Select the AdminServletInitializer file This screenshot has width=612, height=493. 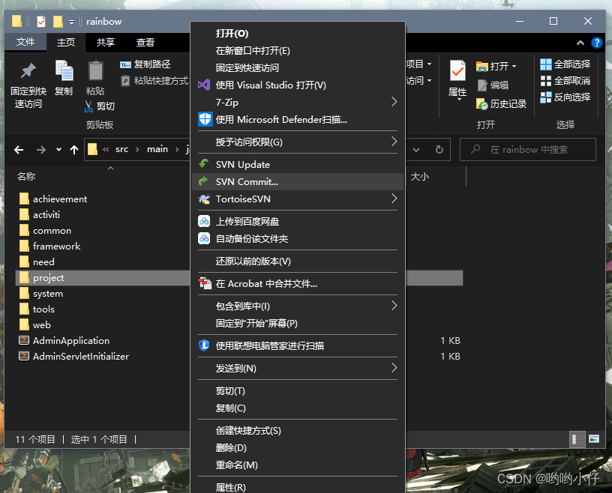pos(81,356)
